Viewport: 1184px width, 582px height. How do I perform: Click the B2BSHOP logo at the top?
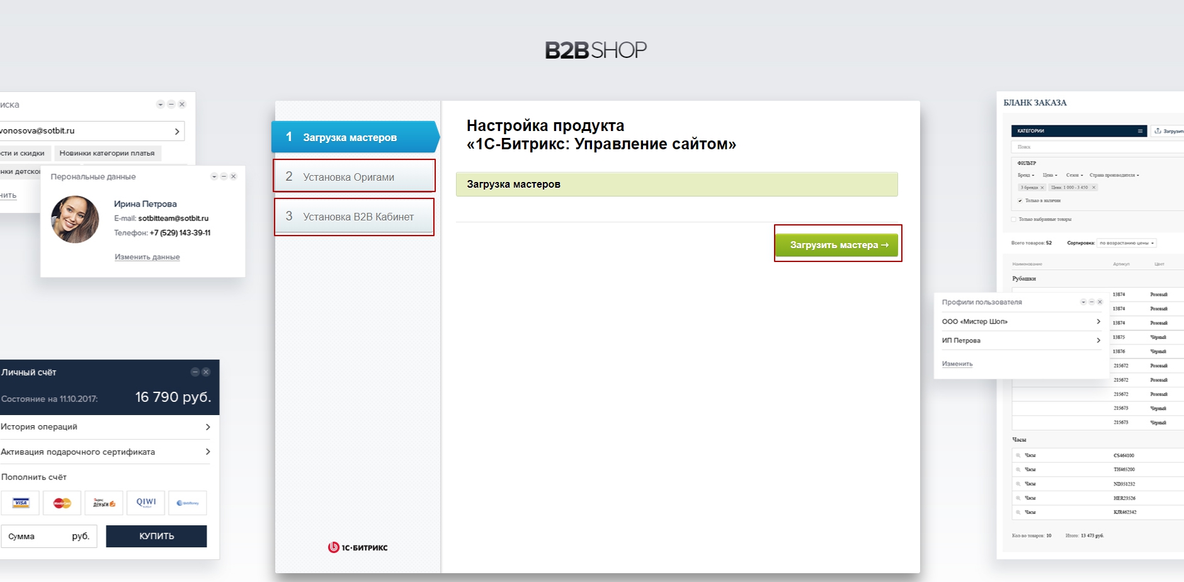coord(596,50)
